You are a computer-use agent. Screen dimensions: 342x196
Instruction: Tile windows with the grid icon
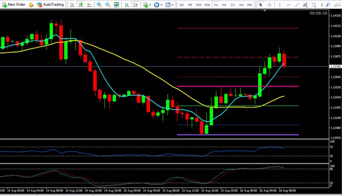click(x=116, y=5)
